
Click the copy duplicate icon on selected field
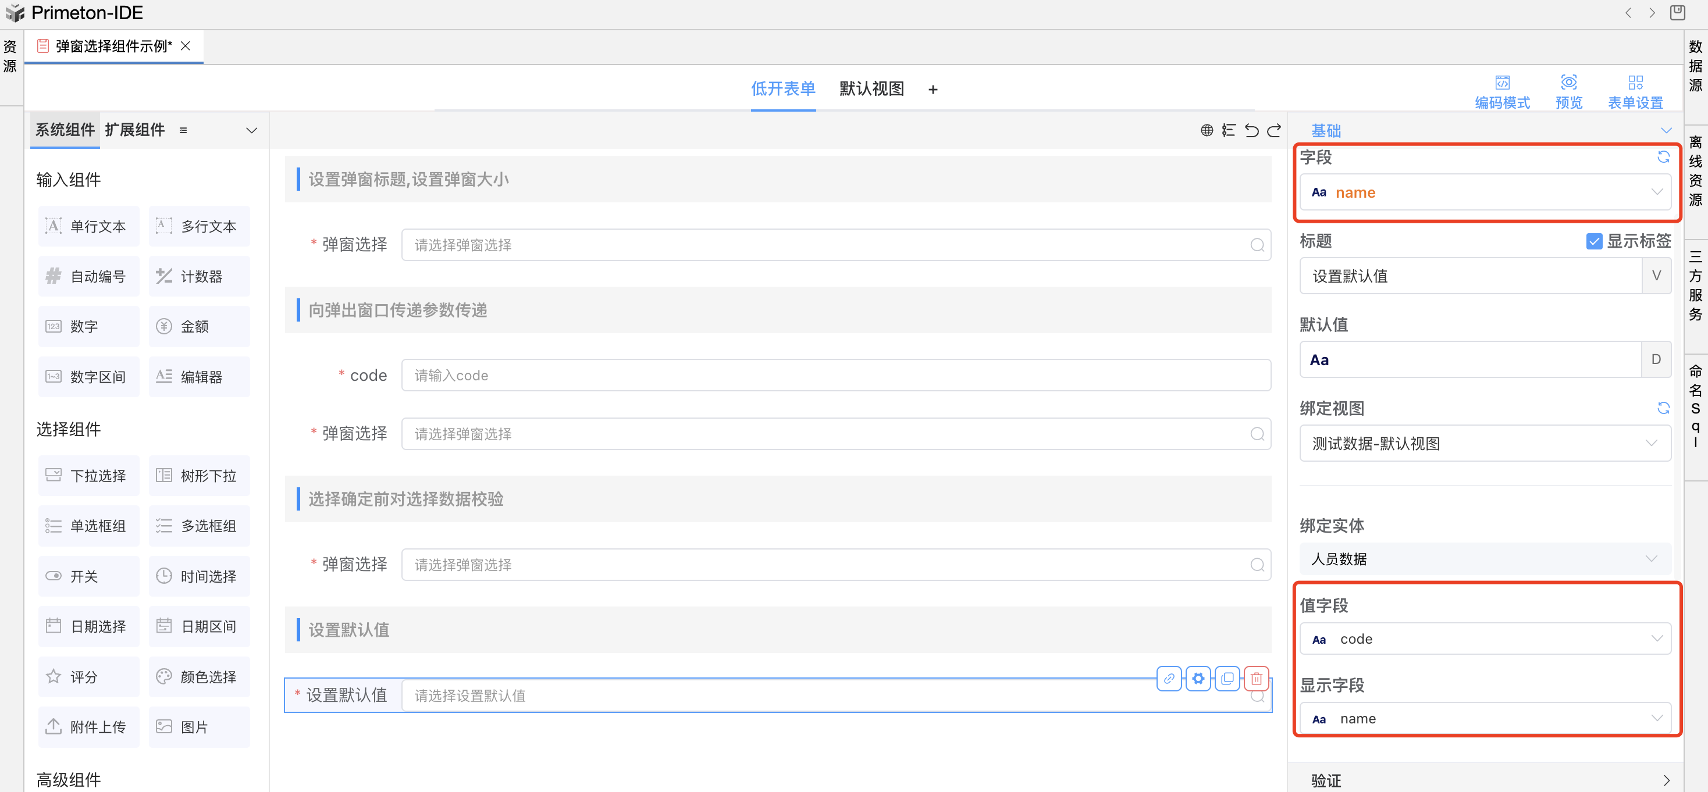(x=1227, y=678)
